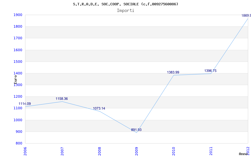Viewport: 251px width, 157px height.
Task: Click y-axis value 1900
Action: [18, 15]
